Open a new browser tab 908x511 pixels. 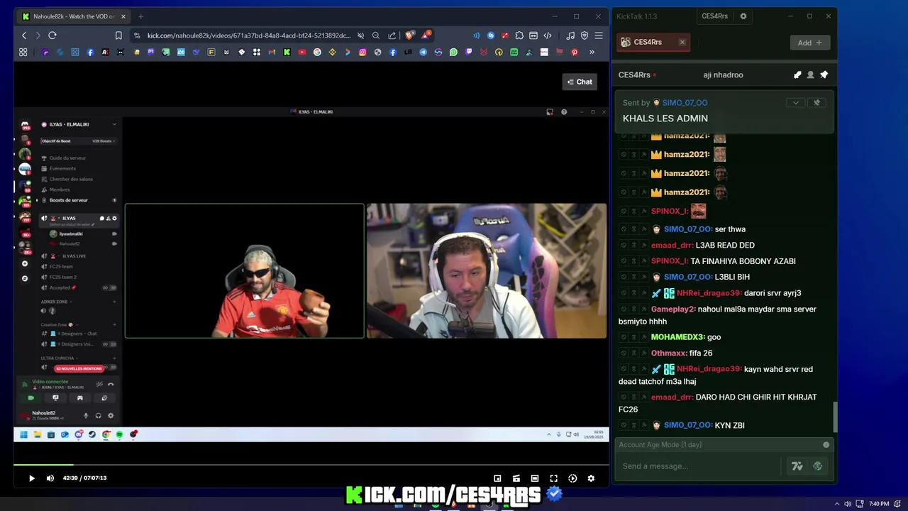pos(140,16)
